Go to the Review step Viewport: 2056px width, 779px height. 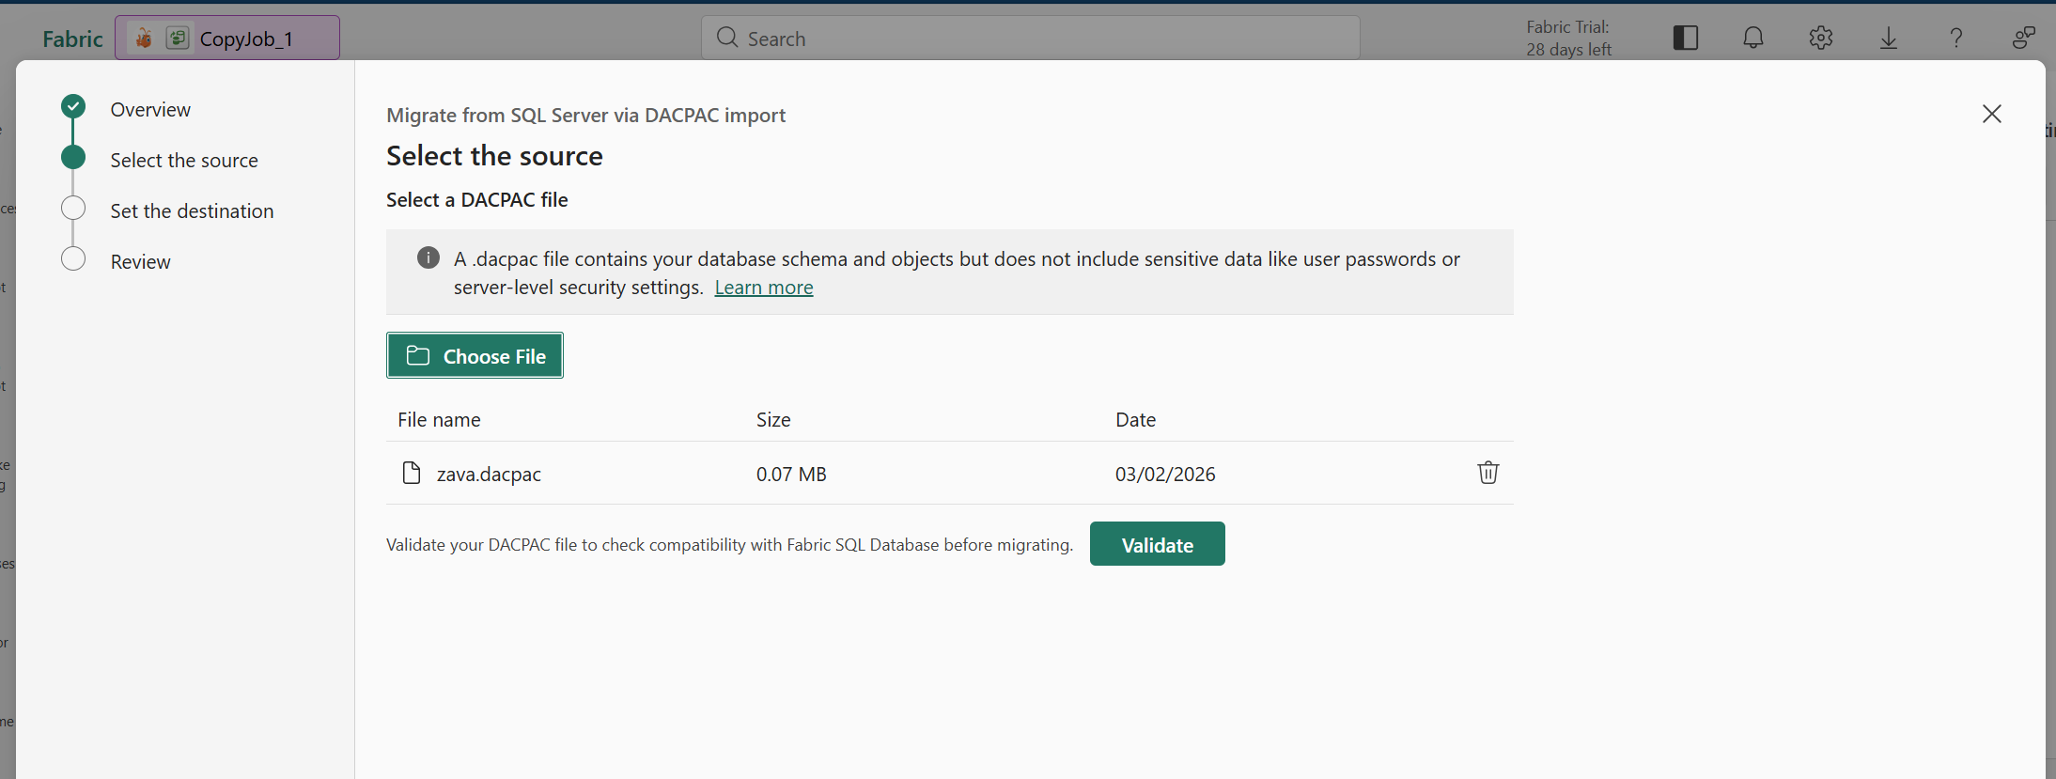(x=140, y=261)
